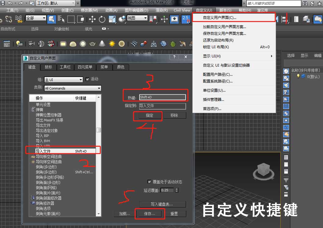The width and height of the screenshot is (323, 228).
Task: Click the Select by Name icon
Action: 60,19
